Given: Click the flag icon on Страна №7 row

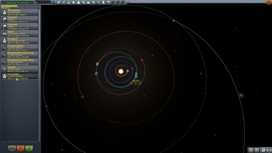Looking at the screenshot, I should point(4,20).
